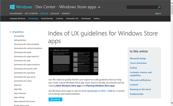
Task: Click the Dev Center - Windows Store apps title
Action: (x=66, y=7)
